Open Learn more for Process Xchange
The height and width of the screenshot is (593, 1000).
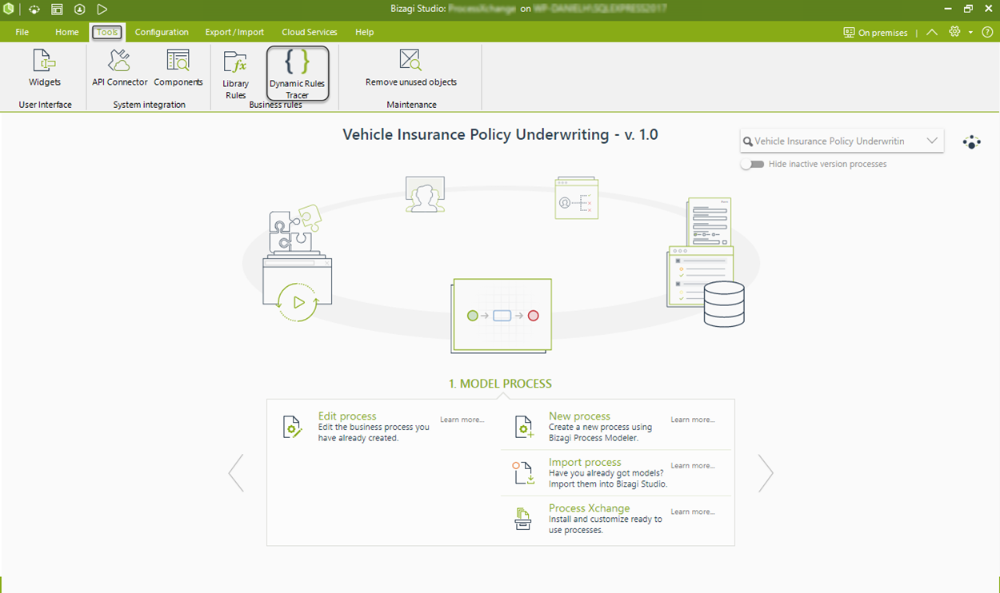pyautogui.click(x=693, y=511)
